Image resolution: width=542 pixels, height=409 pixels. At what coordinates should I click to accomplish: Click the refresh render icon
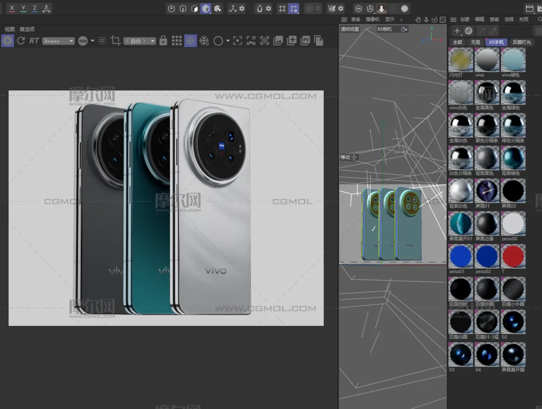coord(21,41)
